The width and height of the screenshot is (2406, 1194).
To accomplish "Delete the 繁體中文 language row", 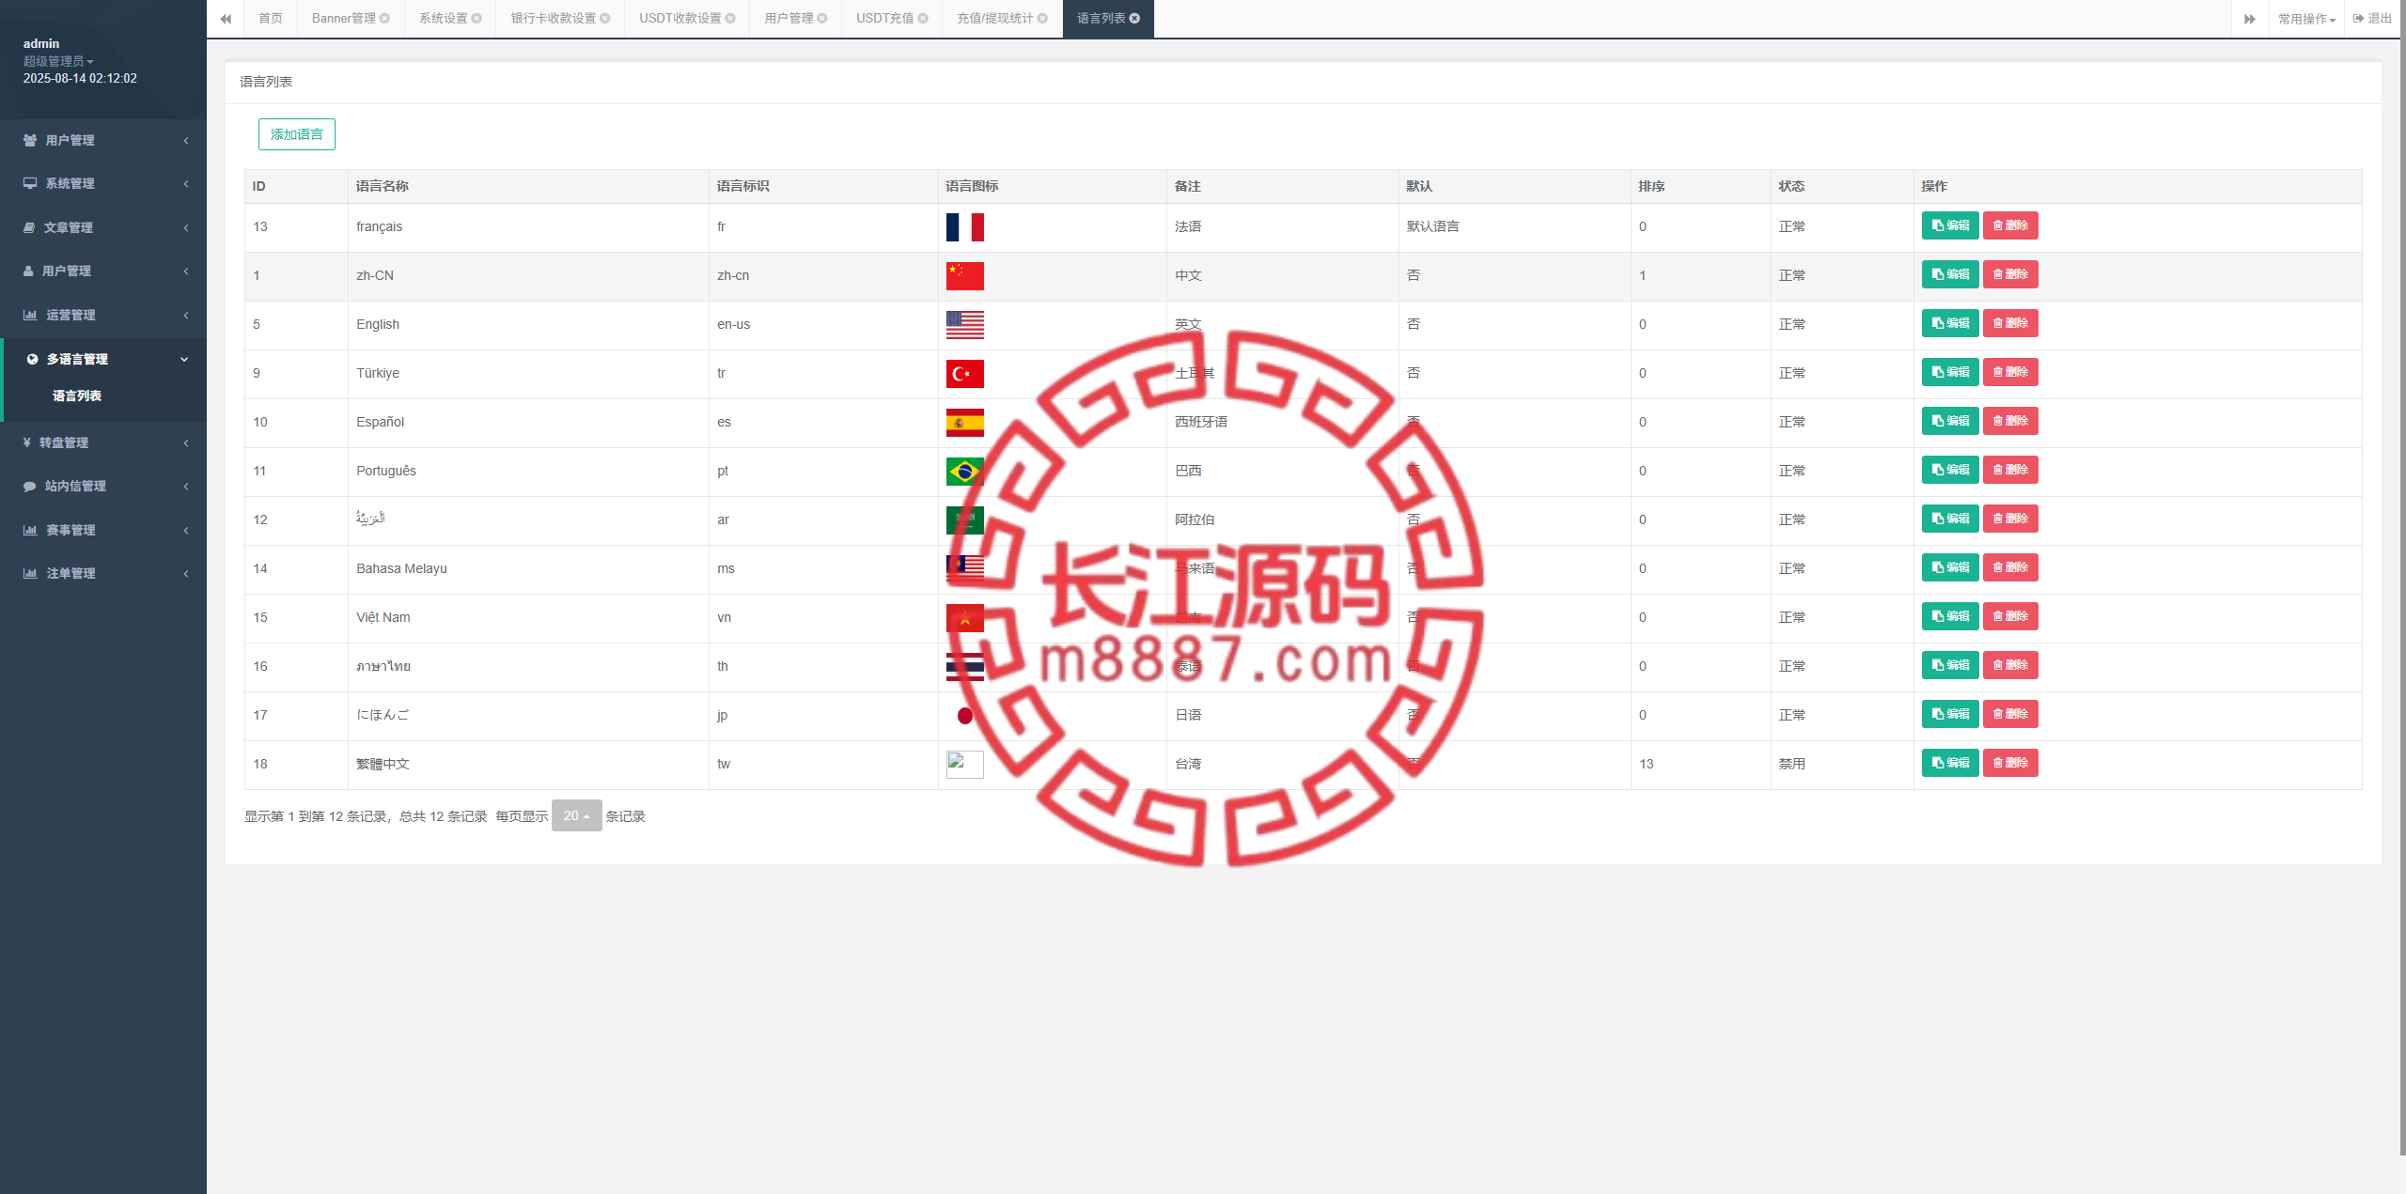I will 2010,763.
